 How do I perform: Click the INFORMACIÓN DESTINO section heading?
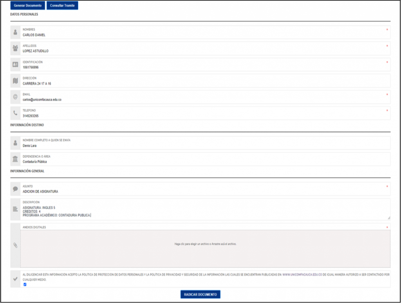[27, 125]
